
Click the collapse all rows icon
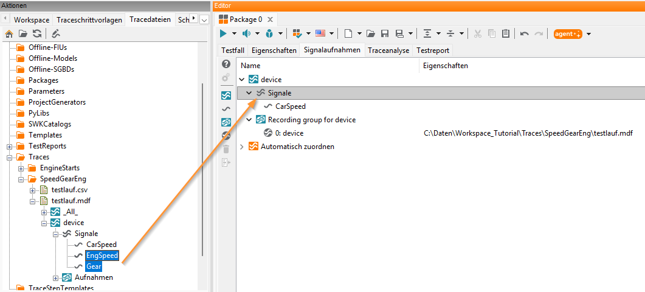click(x=450, y=34)
